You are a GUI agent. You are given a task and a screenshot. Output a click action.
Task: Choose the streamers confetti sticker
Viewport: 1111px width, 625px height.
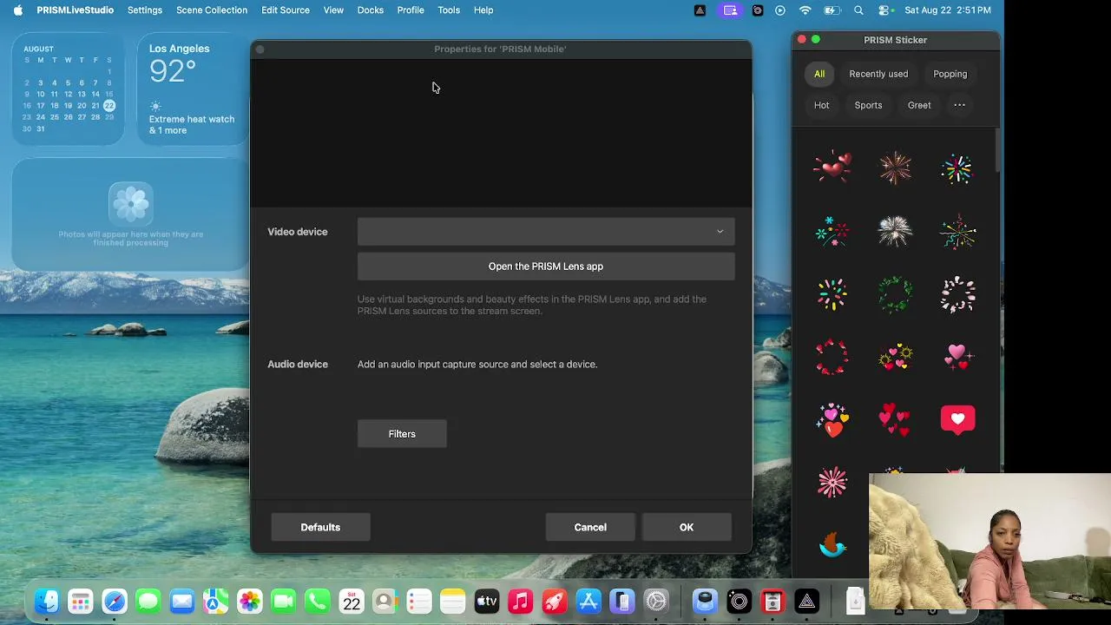tap(957, 231)
